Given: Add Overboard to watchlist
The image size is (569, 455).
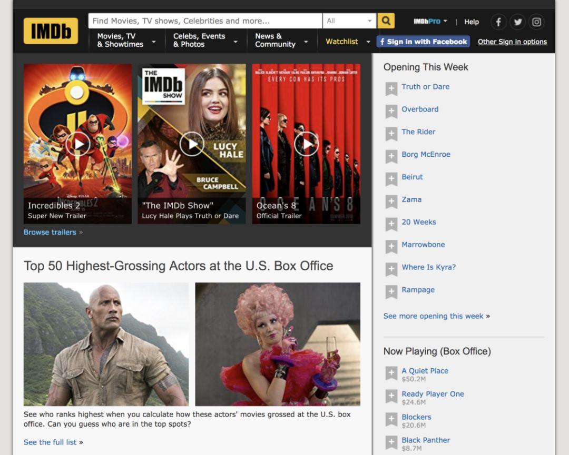Looking at the screenshot, I should 391,111.
